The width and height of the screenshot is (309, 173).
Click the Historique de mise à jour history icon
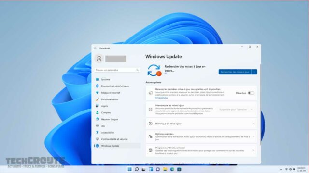tap(151, 124)
